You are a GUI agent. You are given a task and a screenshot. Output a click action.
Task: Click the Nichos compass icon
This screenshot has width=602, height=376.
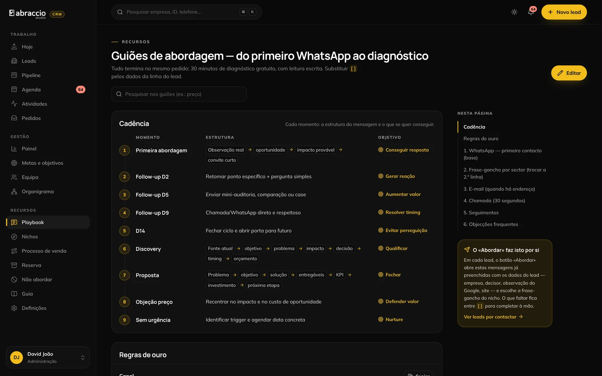click(x=14, y=237)
